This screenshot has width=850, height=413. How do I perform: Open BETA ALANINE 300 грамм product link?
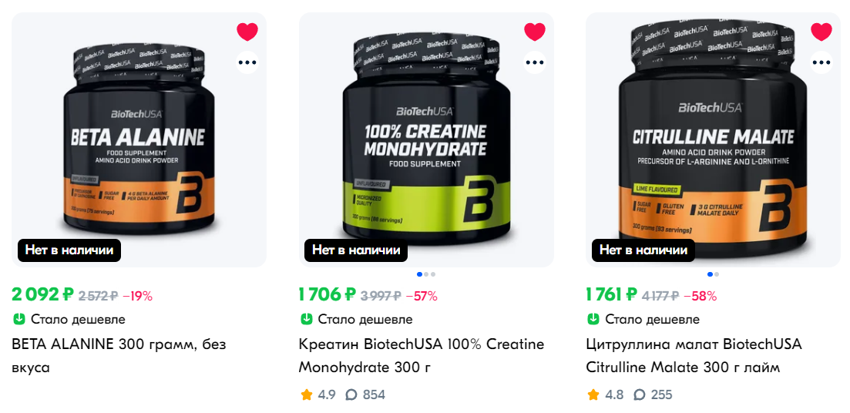(119, 355)
